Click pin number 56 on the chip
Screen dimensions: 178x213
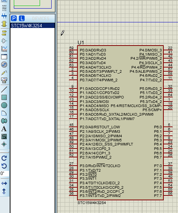(170, 194)
